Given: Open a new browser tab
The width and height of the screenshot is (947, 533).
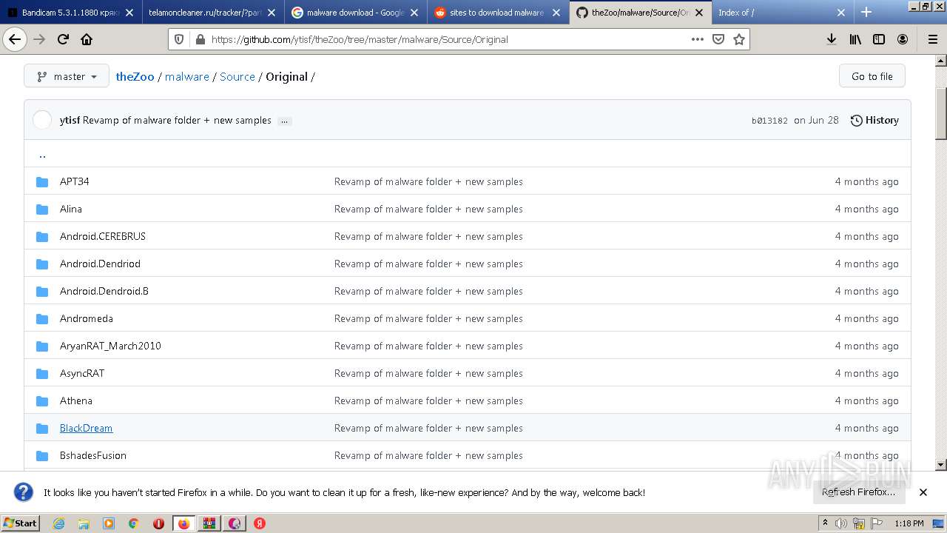Looking at the screenshot, I should (866, 12).
